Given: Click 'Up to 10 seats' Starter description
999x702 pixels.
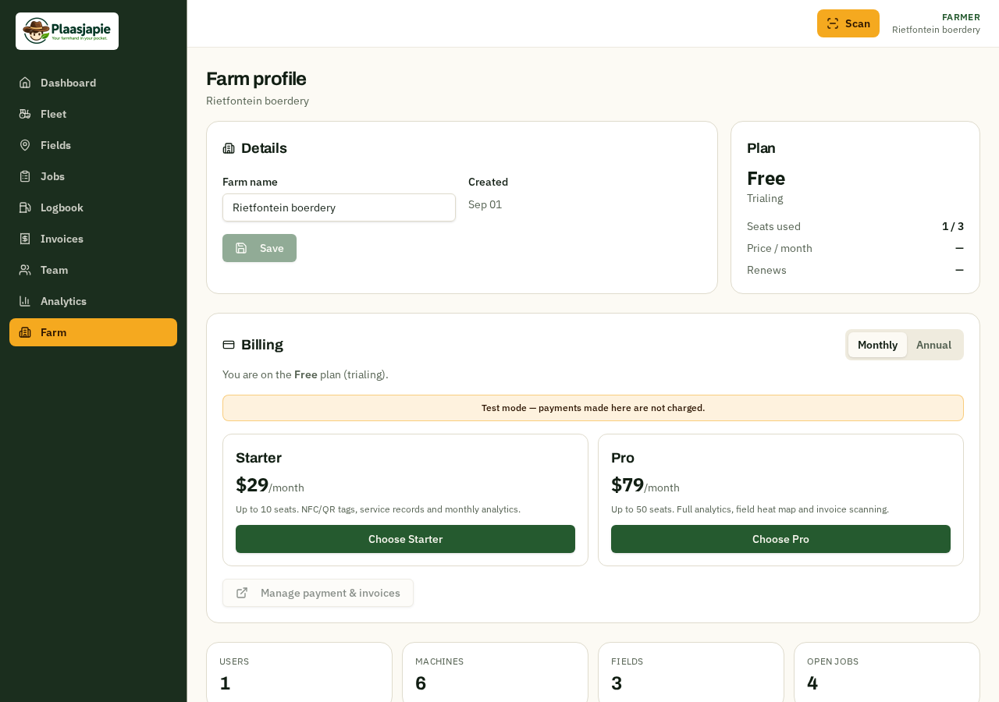Looking at the screenshot, I should [378, 509].
